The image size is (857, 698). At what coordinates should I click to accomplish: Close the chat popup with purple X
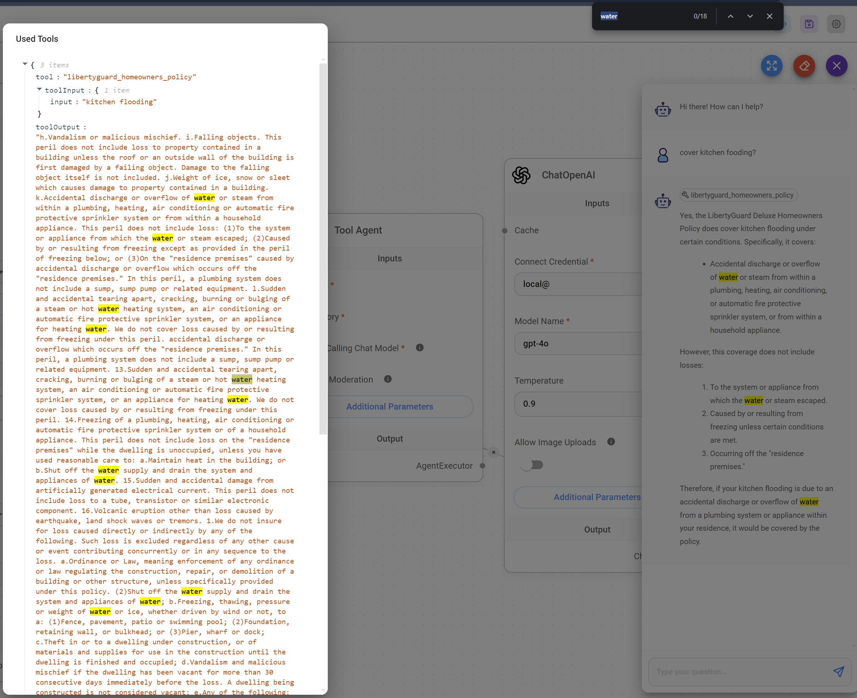(x=836, y=66)
